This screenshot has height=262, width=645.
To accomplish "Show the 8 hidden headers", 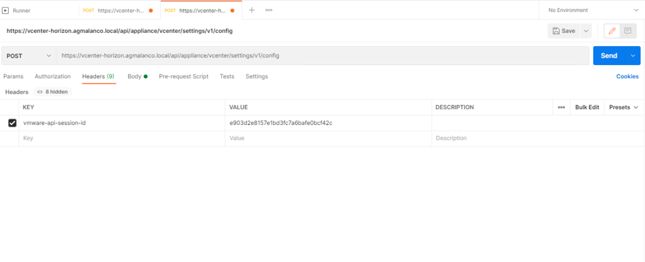I will tap(52, 92).
